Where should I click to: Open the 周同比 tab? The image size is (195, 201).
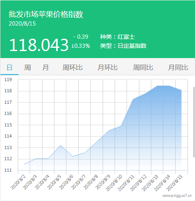(x=143, y=68)
